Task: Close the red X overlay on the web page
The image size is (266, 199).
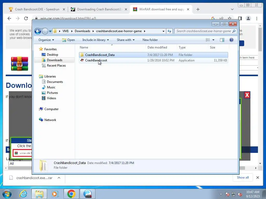Action: point(247,95)
